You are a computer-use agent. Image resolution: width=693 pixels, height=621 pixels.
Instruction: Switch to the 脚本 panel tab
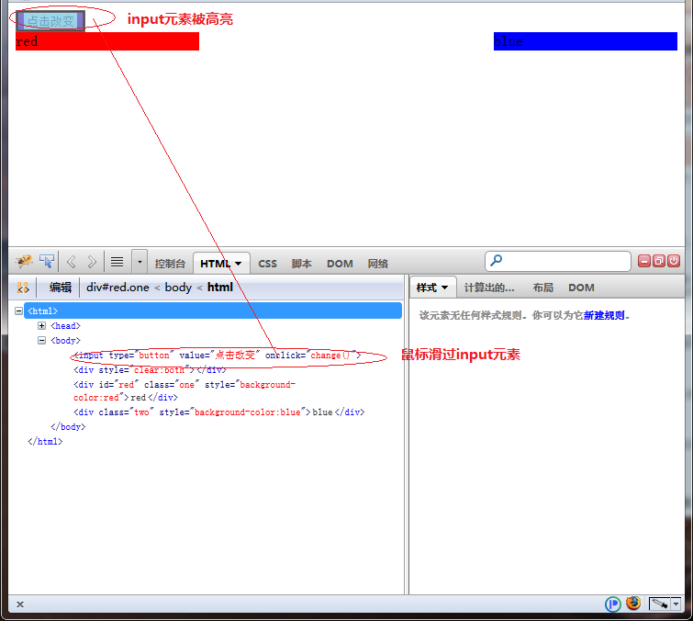click(x=301, y=264)
